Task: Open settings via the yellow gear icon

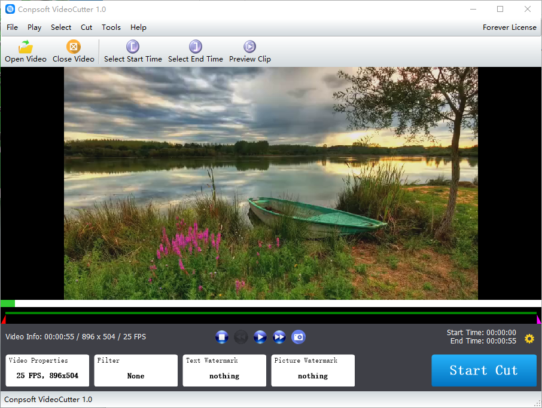Action: point(529,339)
